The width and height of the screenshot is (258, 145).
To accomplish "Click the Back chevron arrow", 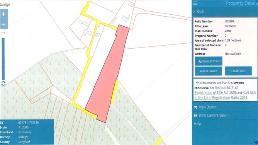I will pos(194,12).
